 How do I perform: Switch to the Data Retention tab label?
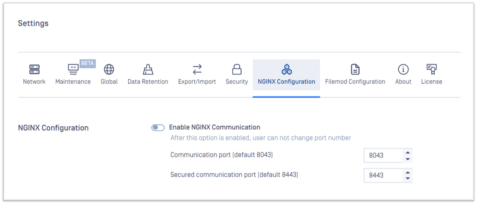pos(148,82)
